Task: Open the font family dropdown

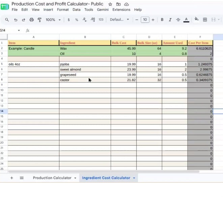Action: (x=119, y=19)
